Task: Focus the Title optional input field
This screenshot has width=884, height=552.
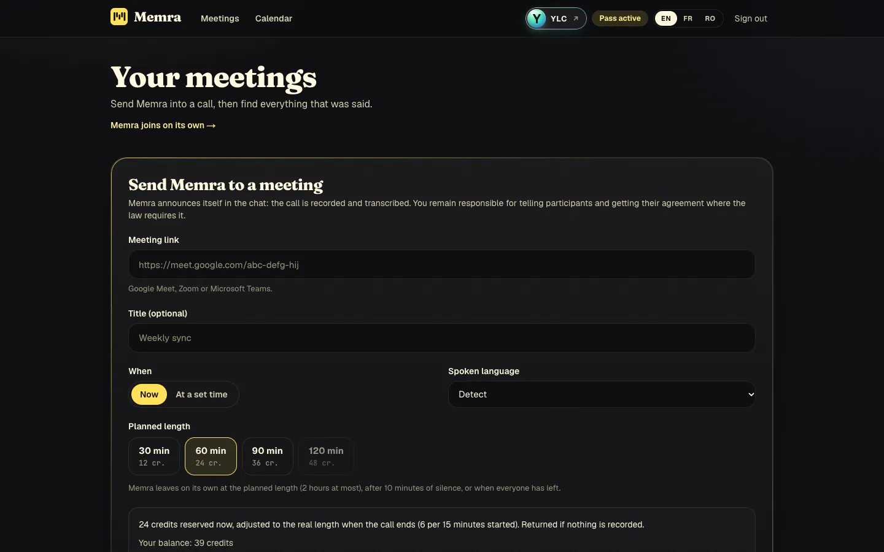Action: pyautogui.click(x=441, y=338)
